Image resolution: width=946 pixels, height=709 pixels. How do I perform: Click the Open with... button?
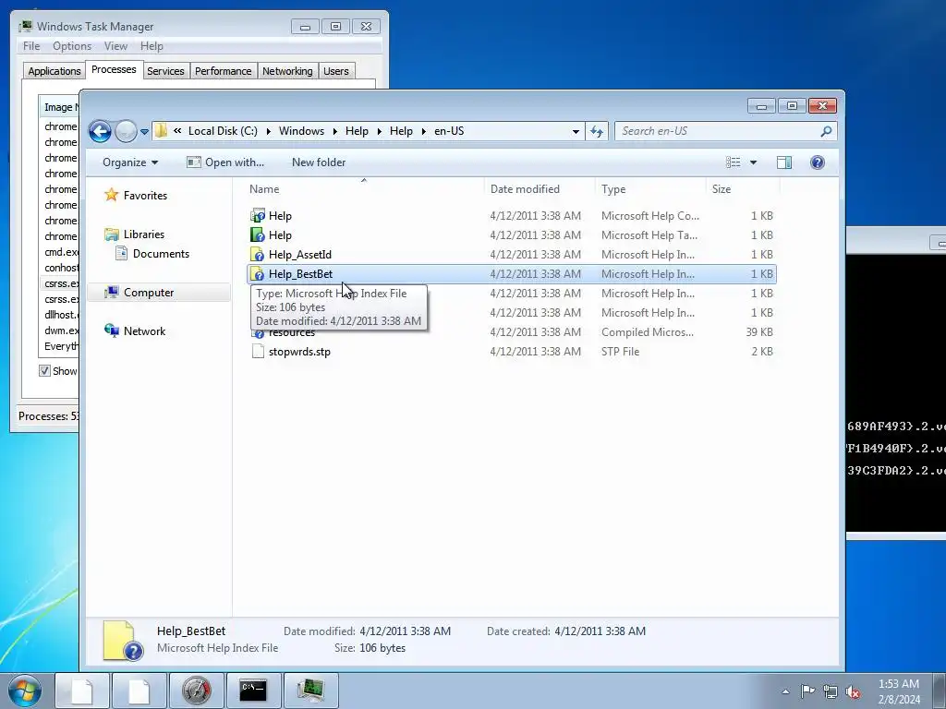[x=225, y=162]
